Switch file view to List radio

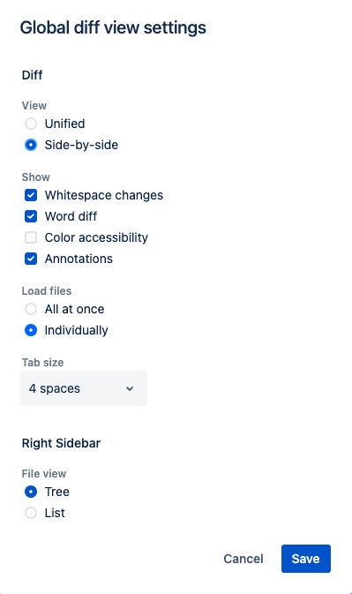click(x=31, y=513)
